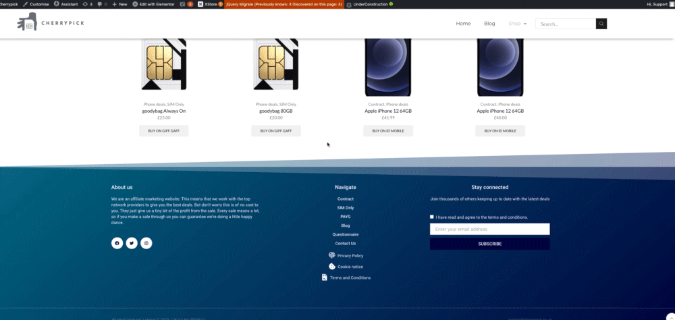Click the plus New item in admin bar

tap(119, 4)
